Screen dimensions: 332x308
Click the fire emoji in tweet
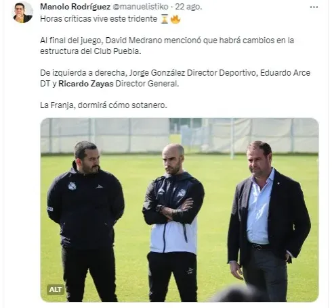pos(175,19)
